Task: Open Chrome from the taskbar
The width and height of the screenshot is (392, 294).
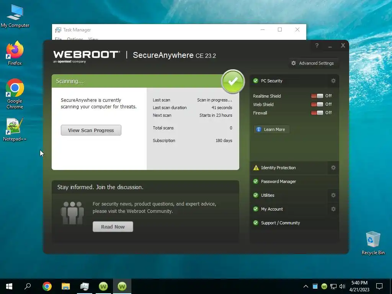Action: tap(47, 286)
